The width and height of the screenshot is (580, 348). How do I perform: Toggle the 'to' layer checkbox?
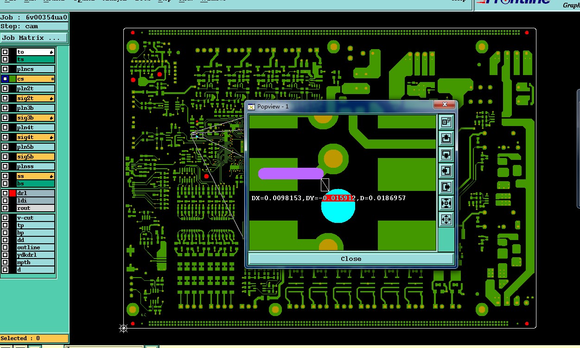tap(5, 52)
